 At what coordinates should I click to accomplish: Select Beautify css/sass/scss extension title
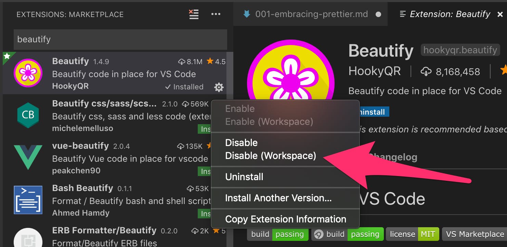coord(104,103)
